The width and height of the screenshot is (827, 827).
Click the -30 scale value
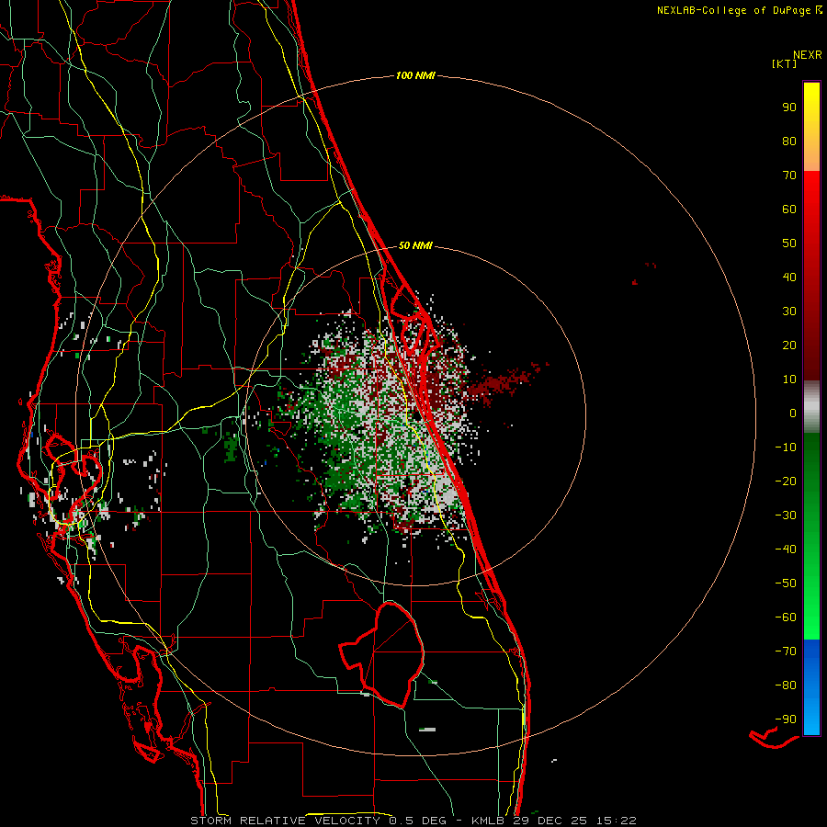tap(786, 515)
